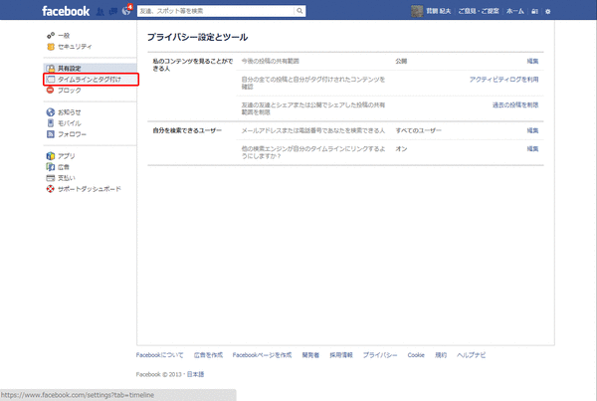The height and width of the screenshot is (401, 597).
Task: Open the friend requests icon
Action: click(x=100, y=11)
